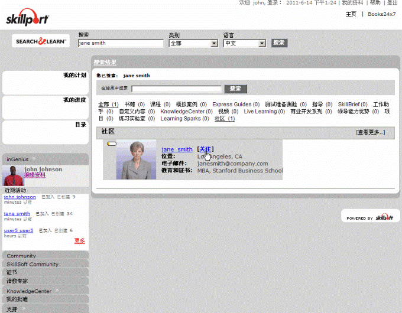Viewport: 402px width, 313px height.
Task: Open the 类别 dropdown showing 全部
Action: tap(193, 43)
